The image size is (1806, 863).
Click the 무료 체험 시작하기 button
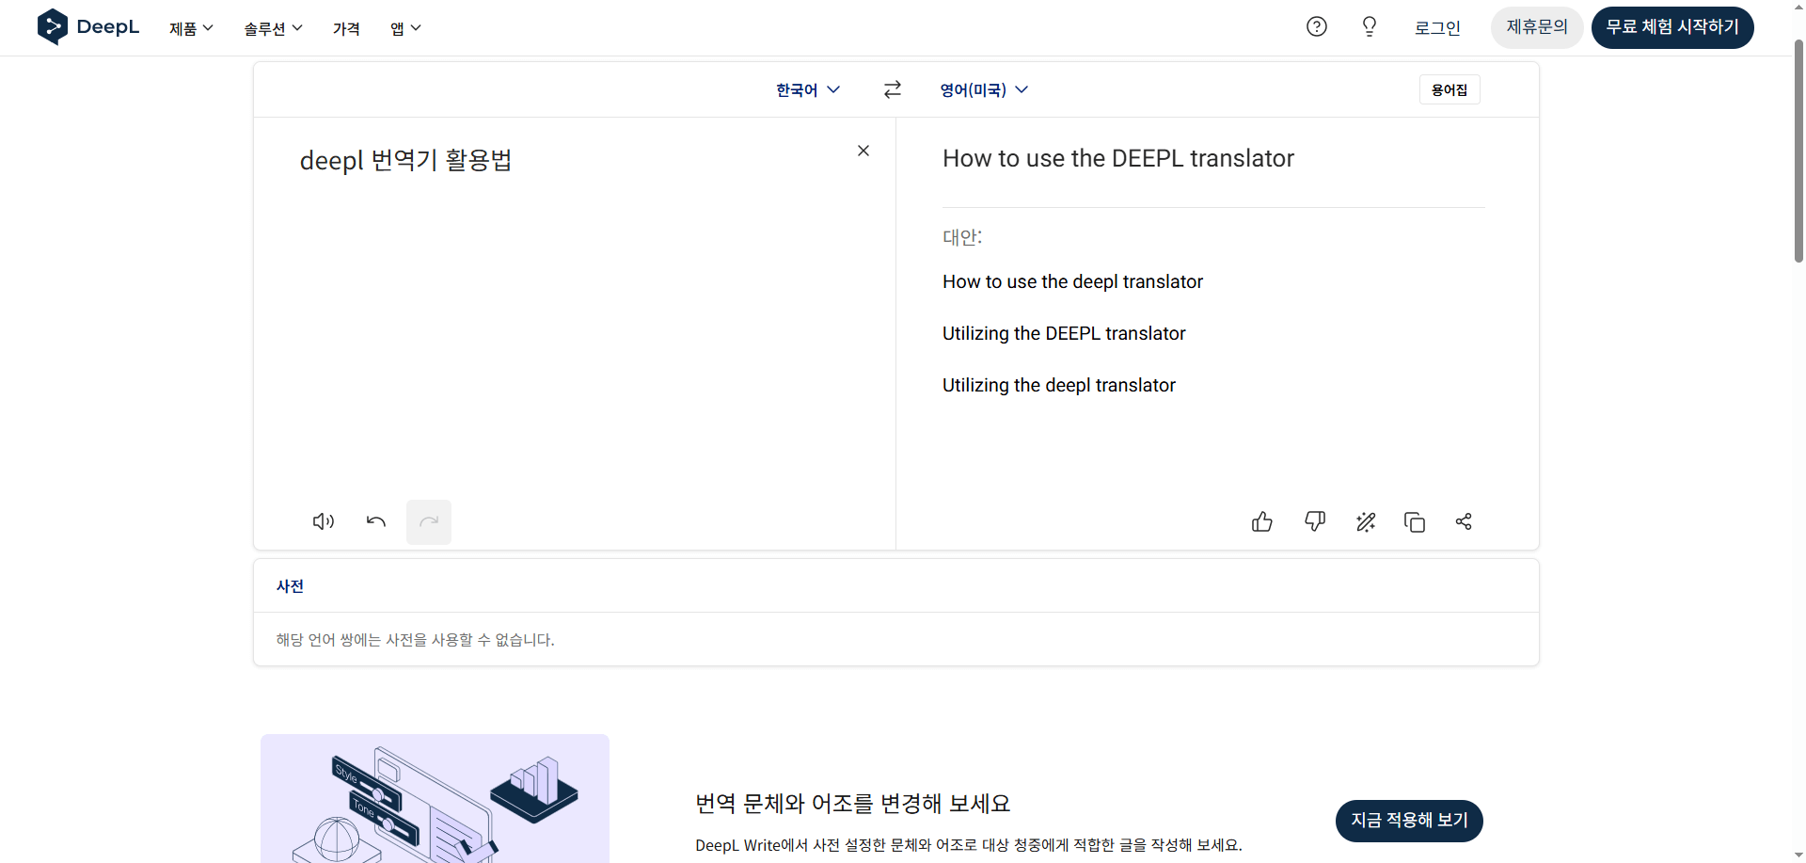(x=1672, y=27)
